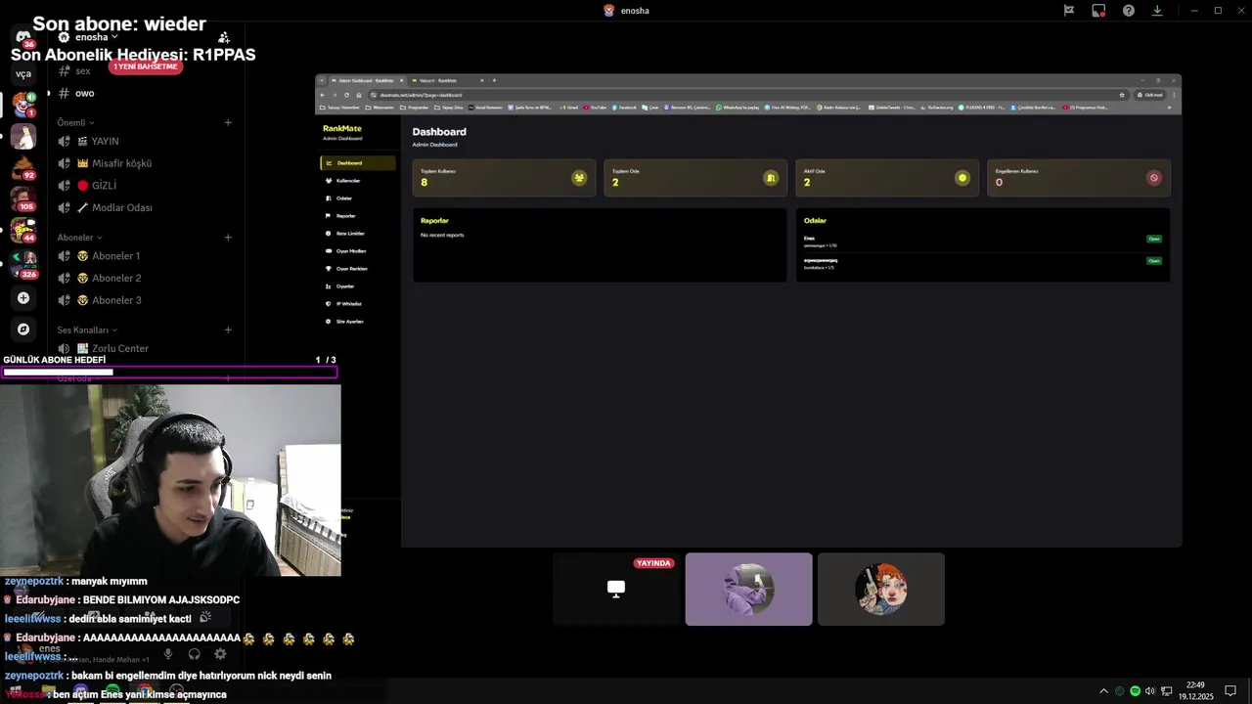
Task: Open the YouTube bookmark in the streamed browser
Action: 595,108
